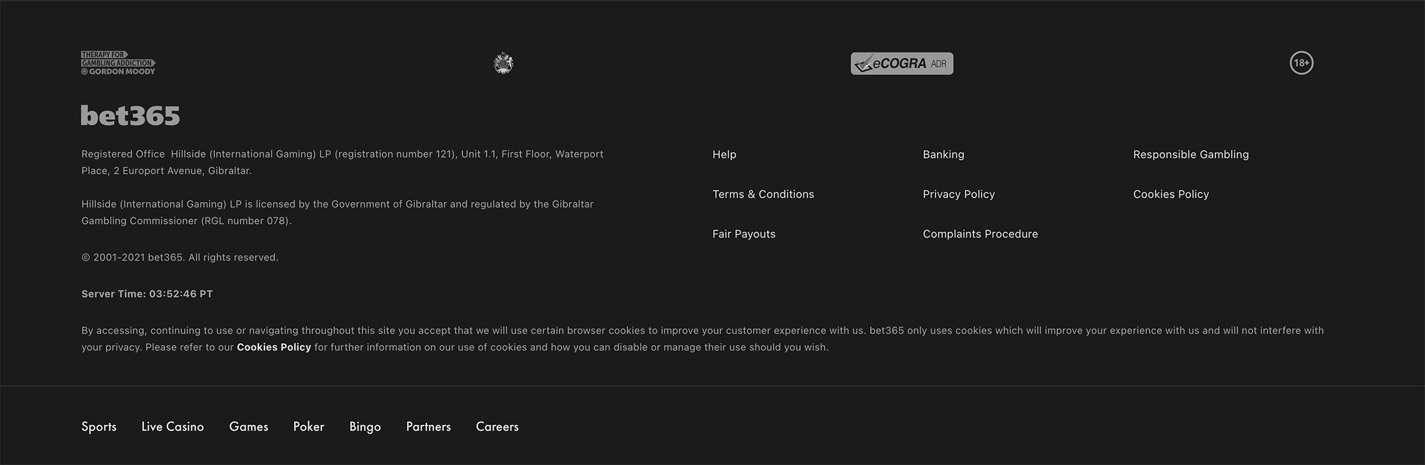The image size is (1425, 465).
Task: Select Bingo in bottom navigation
Action: click(365, 427)
